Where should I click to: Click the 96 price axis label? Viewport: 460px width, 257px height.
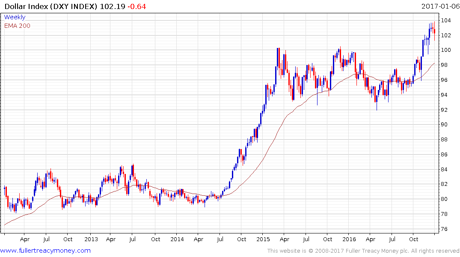coord(444,80)
